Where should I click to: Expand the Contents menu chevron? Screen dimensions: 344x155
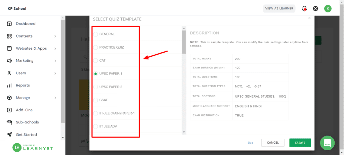[x=55, y=36]
